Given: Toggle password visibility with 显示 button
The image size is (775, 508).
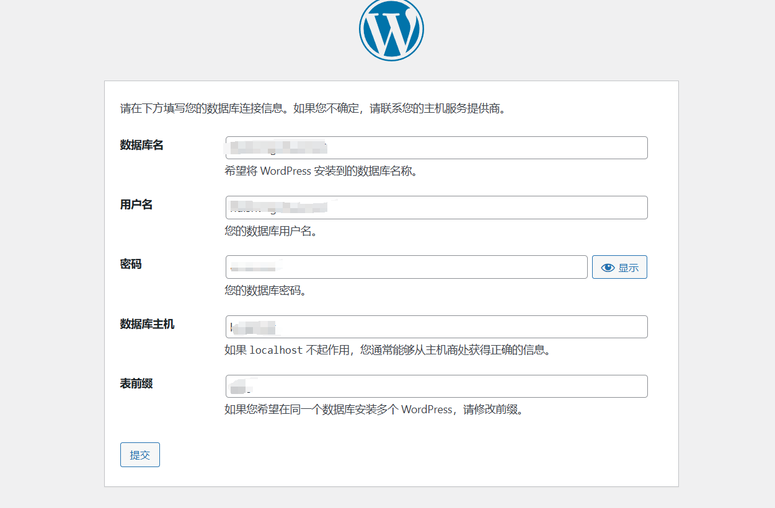Looking at the screenshot, I should (619, 267).
